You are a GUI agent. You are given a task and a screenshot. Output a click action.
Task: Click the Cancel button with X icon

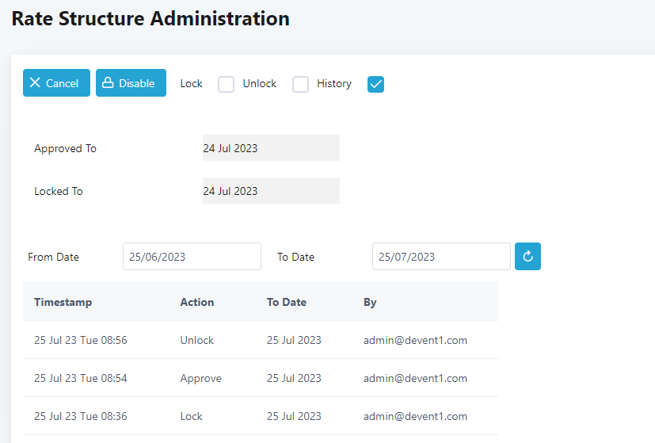pos(56,83)
